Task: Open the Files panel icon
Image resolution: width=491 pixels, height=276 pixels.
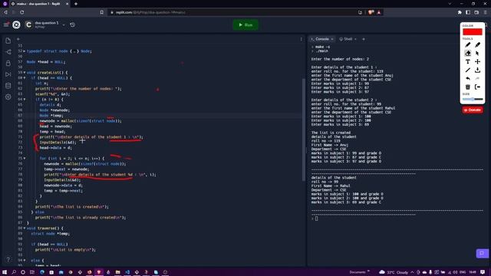Action: tap(8, 41)
